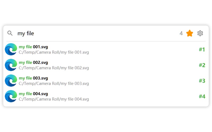212x132 pixels.
Task: Open the result my file 002.svg
Action: [33, 63]
